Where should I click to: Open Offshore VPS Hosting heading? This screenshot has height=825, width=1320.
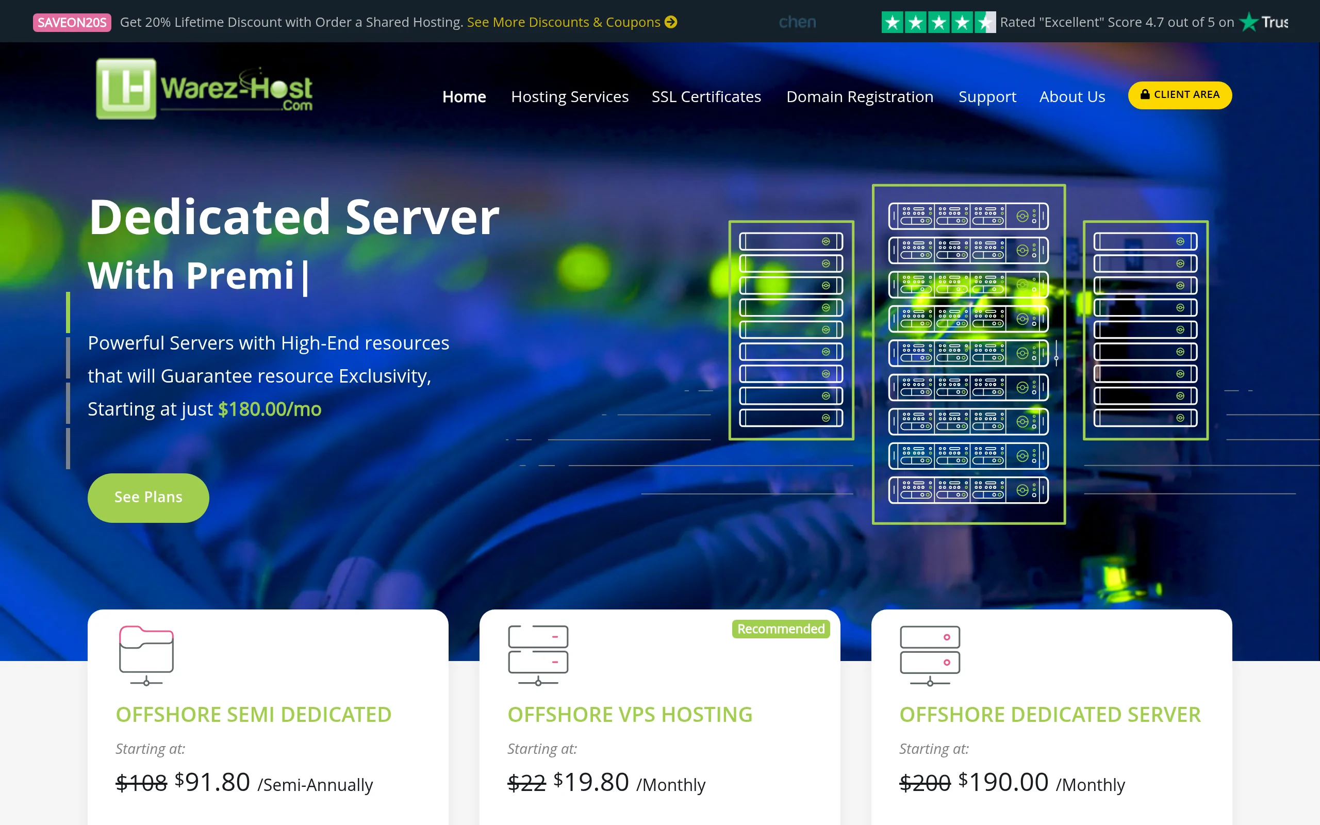630,714
